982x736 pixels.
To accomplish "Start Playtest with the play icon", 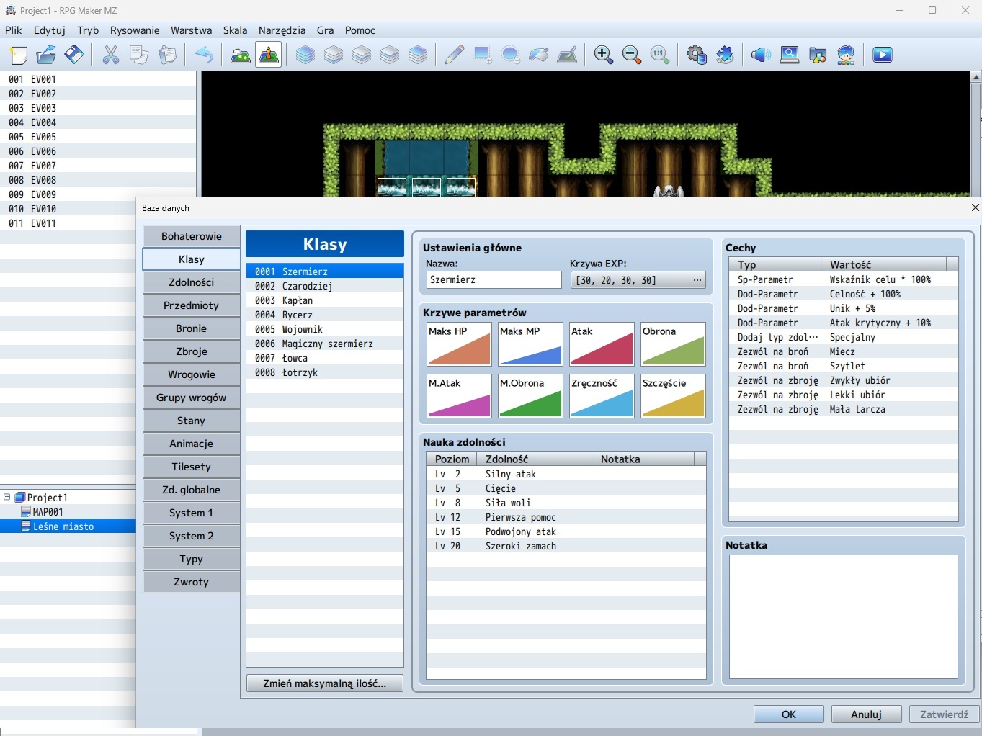I will coord(882,55).
